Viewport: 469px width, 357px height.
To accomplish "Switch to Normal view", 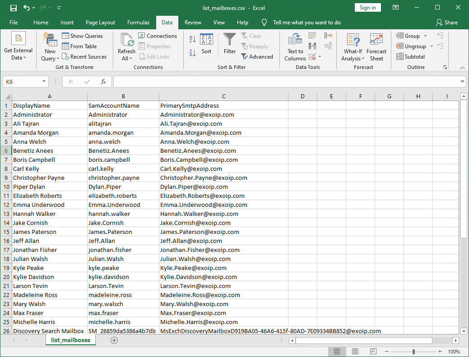I will point(337,351).
